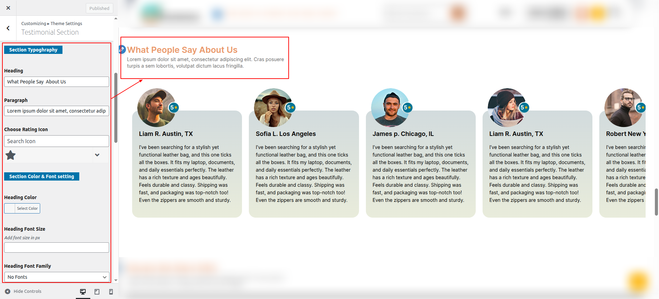Click James p. Chicago profile photo
This screenshot has height=299, width=659.
tap(390, 107)
